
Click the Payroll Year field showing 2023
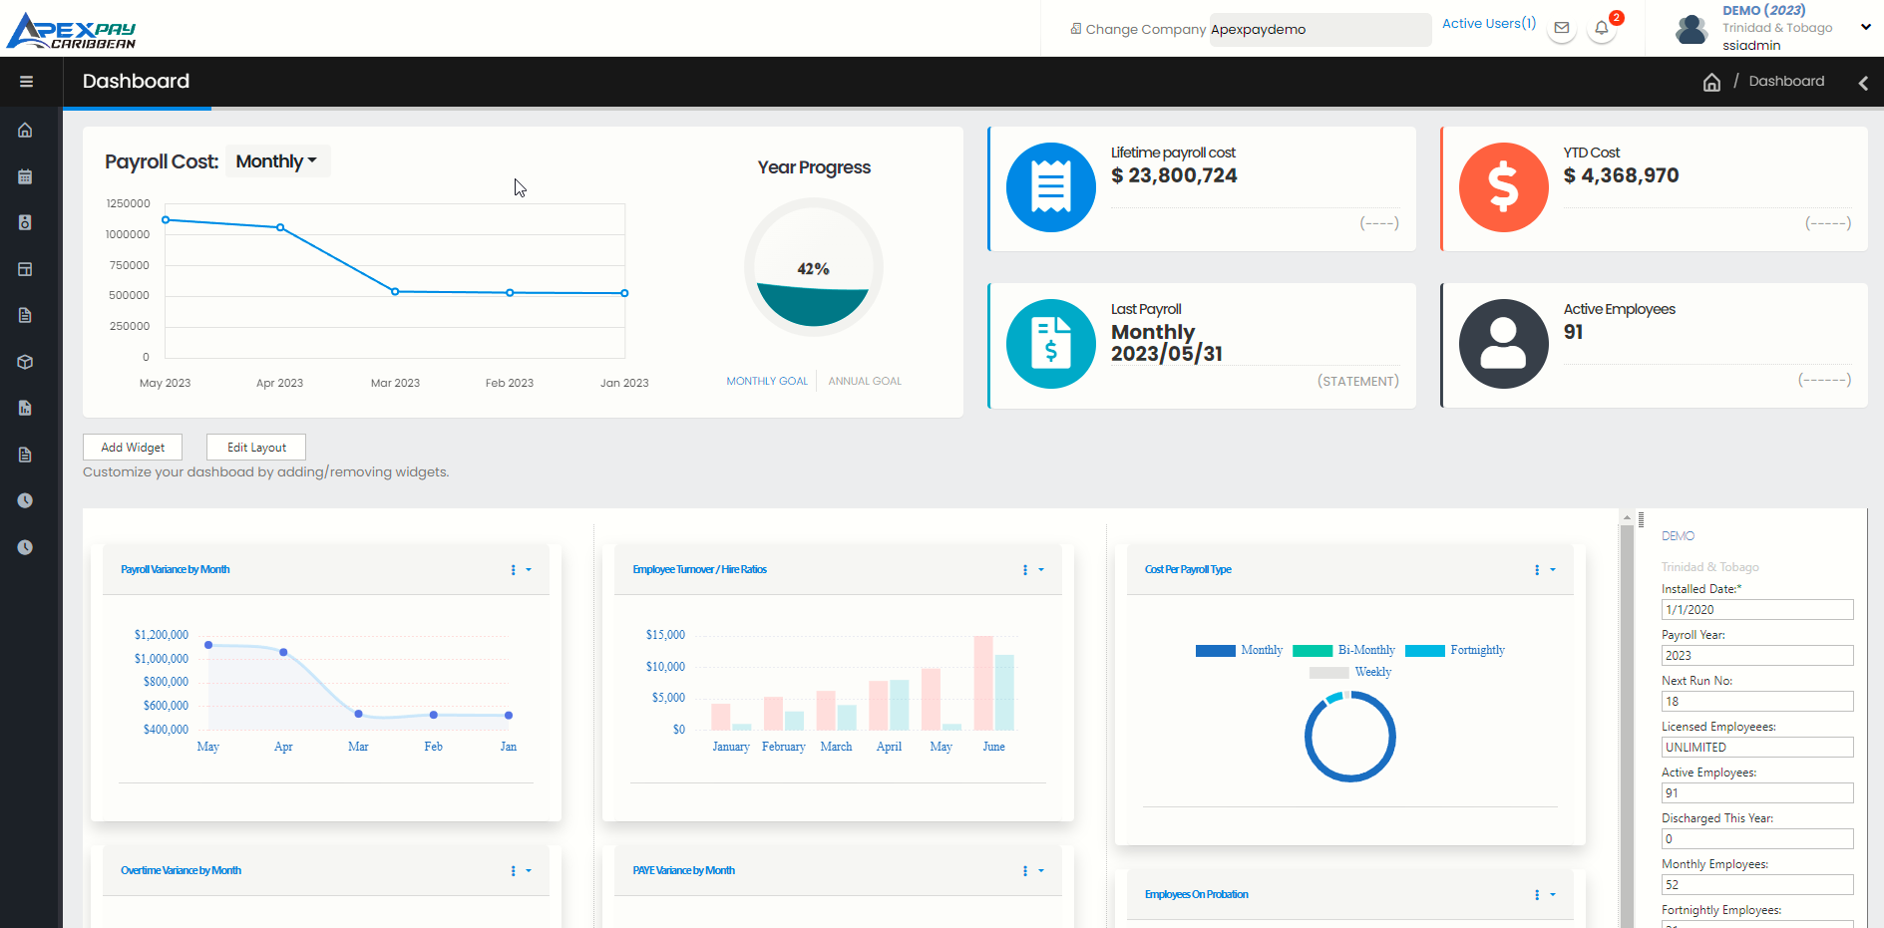1757,655
